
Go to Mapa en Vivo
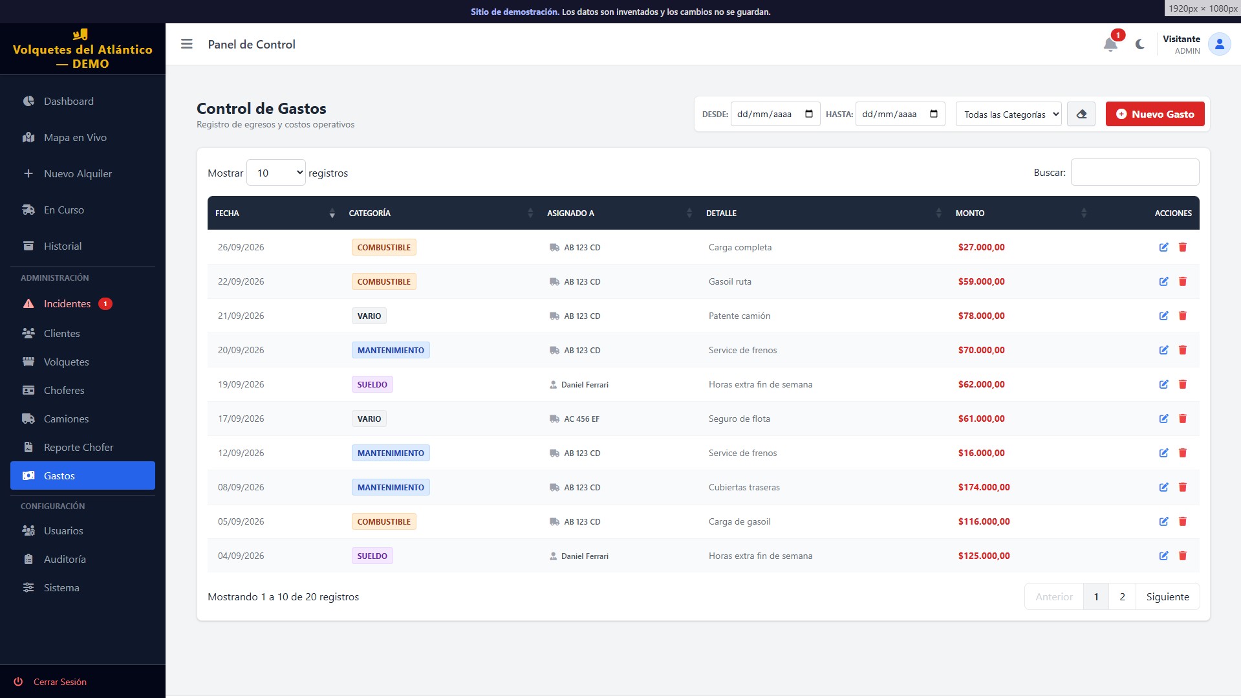click(x=83, y=137)
